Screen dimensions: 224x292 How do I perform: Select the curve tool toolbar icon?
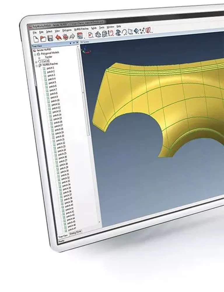coord(124,32)
